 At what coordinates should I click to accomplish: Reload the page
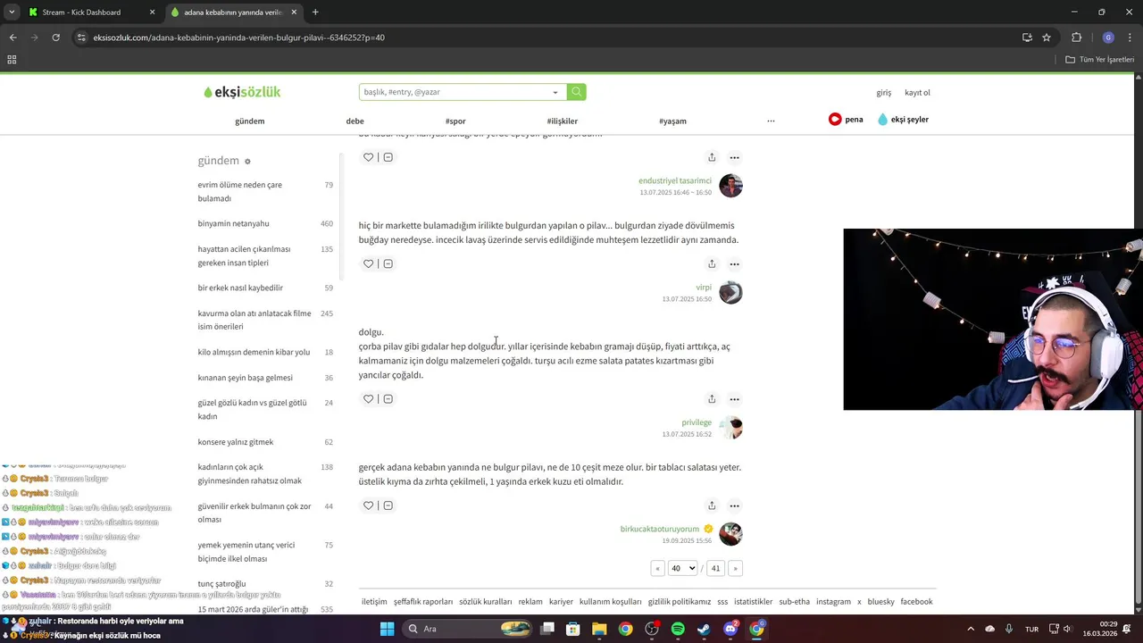tap(55, 38)
